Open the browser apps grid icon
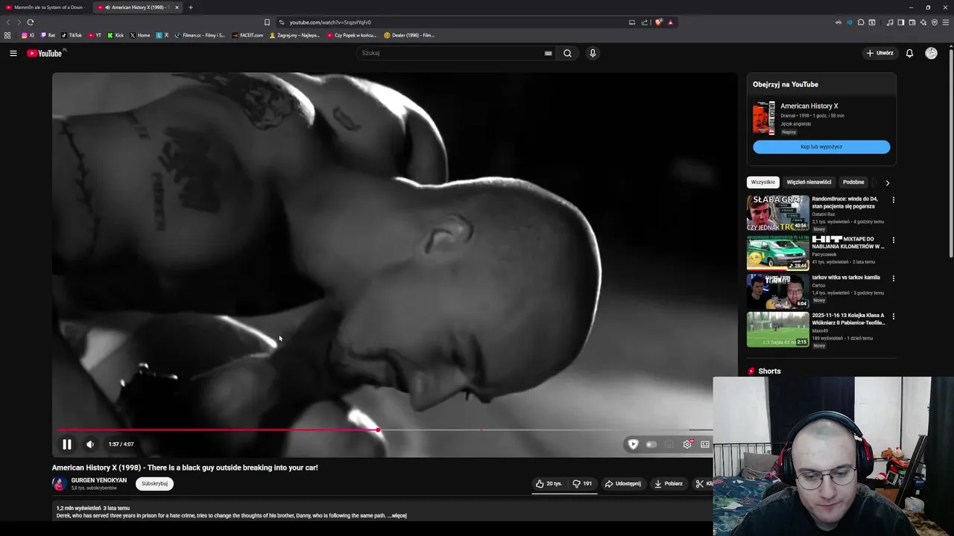 point(7,35)
